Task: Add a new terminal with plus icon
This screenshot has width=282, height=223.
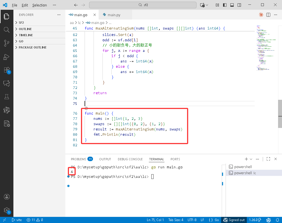Action: (246, 159)
